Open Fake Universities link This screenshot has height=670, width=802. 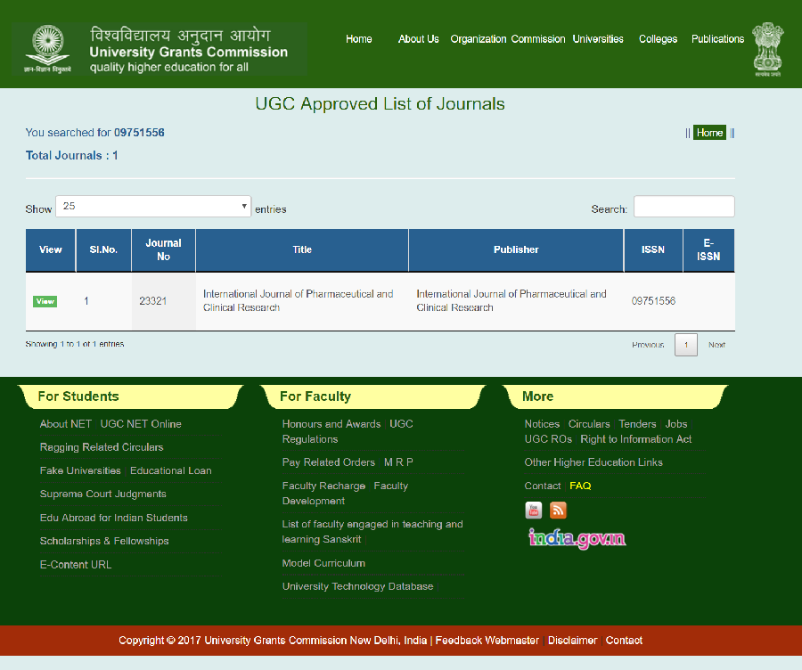click(80, 470)
